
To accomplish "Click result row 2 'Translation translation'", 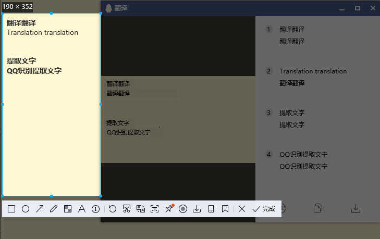I will pos(313,71).
